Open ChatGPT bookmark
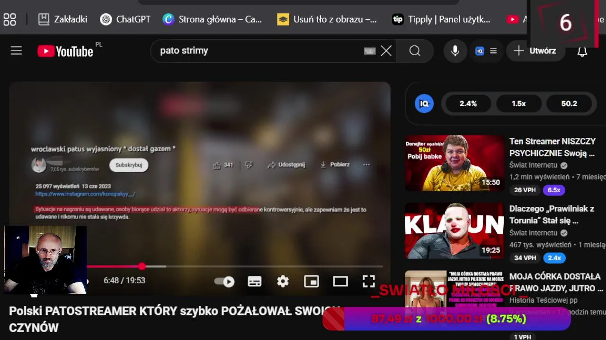 (x=125, y=19)
